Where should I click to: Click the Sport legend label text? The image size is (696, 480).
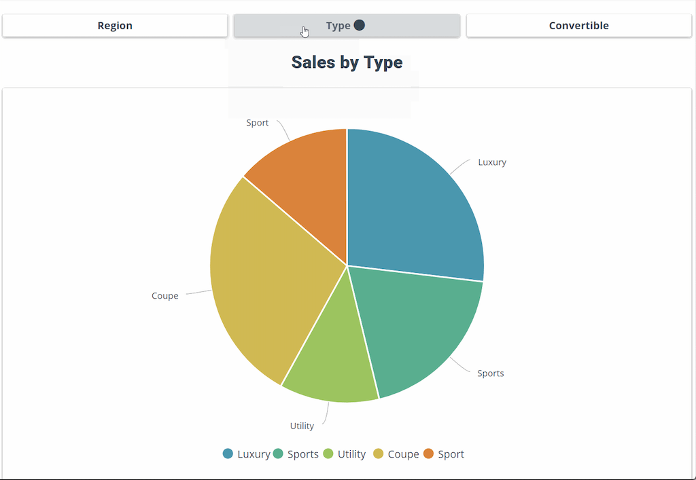pos(451,454)
